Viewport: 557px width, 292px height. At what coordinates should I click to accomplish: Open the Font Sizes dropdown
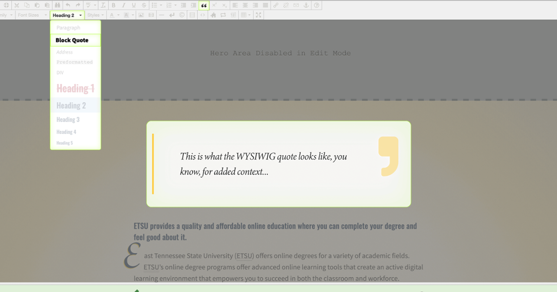pyautogui.click(x=31, y=15)
